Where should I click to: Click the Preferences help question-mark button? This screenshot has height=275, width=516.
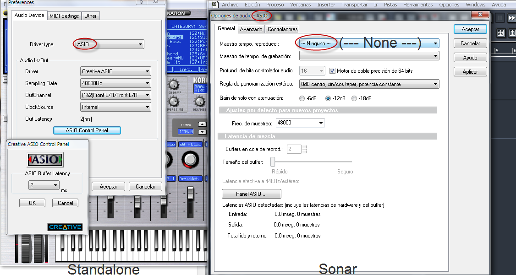(142, 2)
